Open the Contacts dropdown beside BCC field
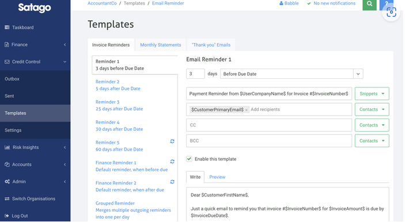The image size is (405, 222). [372, 141]
